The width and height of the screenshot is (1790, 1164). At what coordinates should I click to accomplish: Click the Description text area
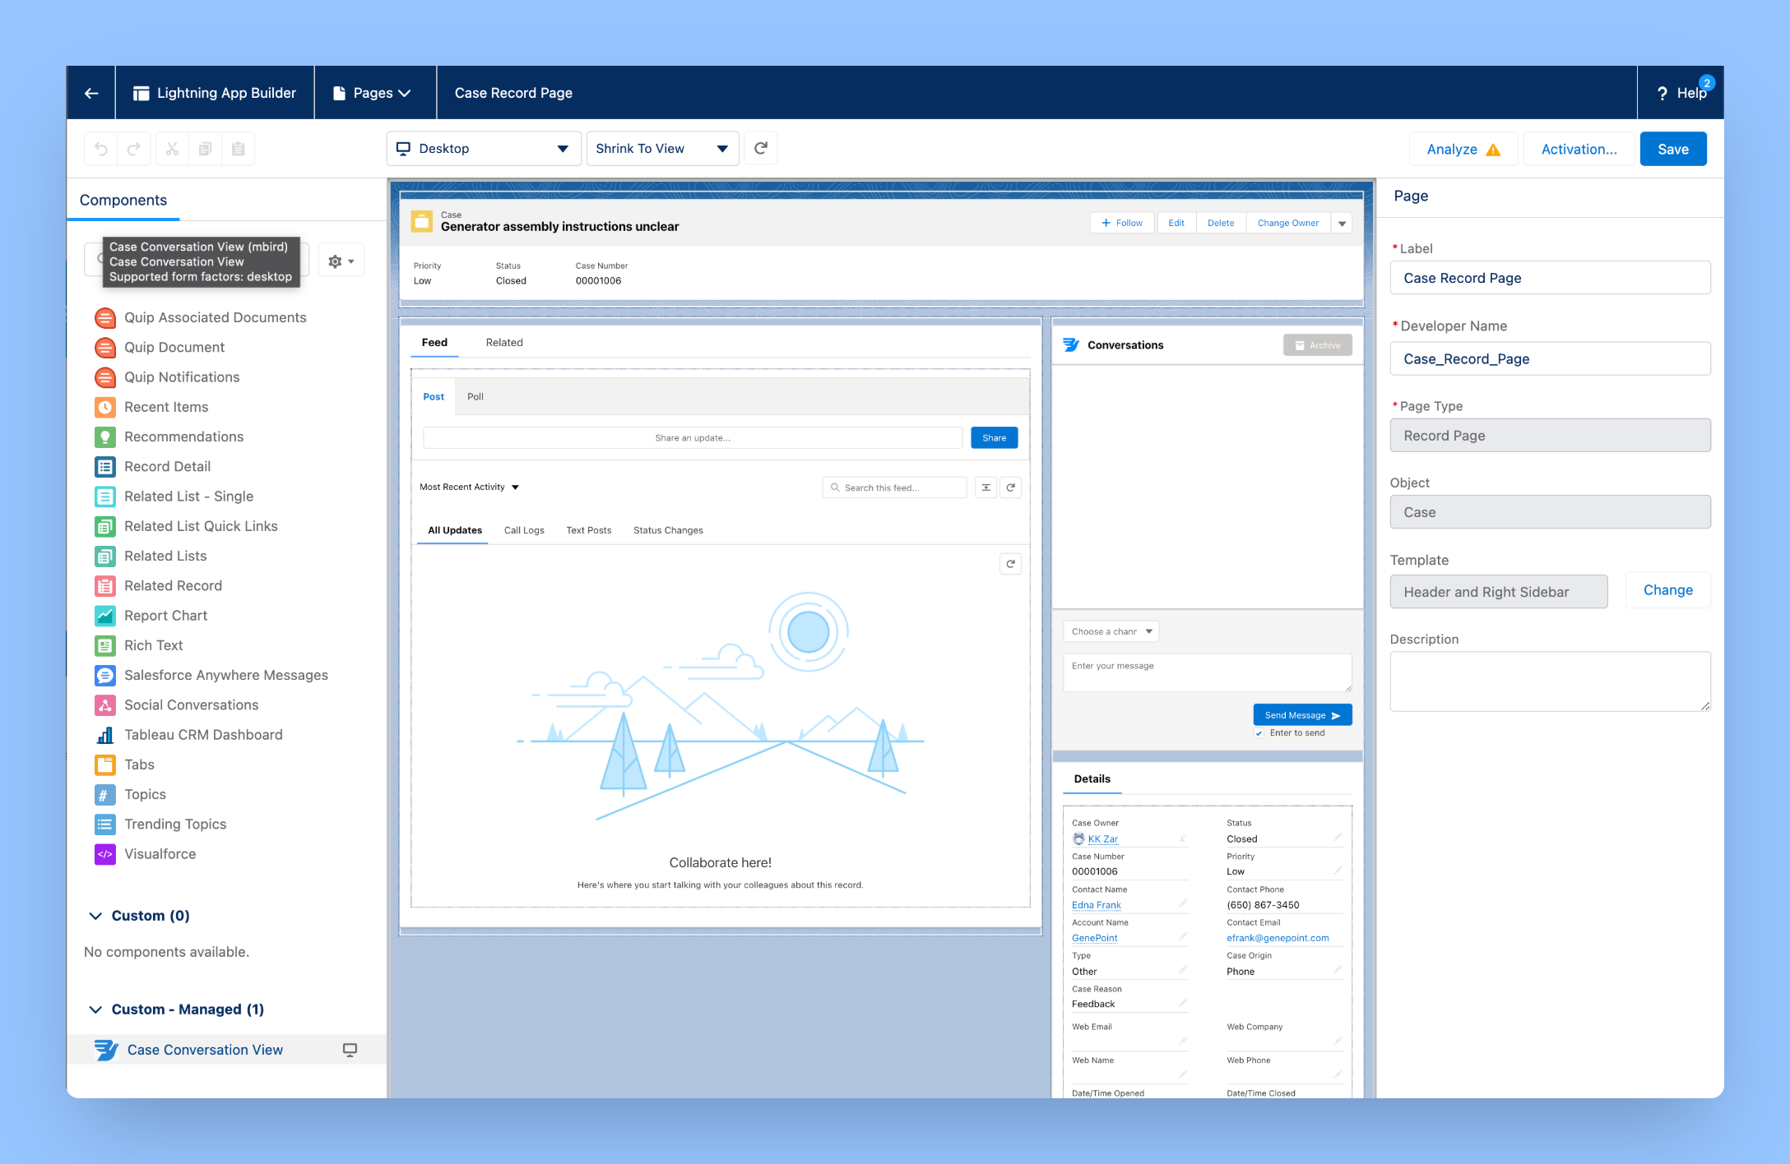click(1549, 681)
